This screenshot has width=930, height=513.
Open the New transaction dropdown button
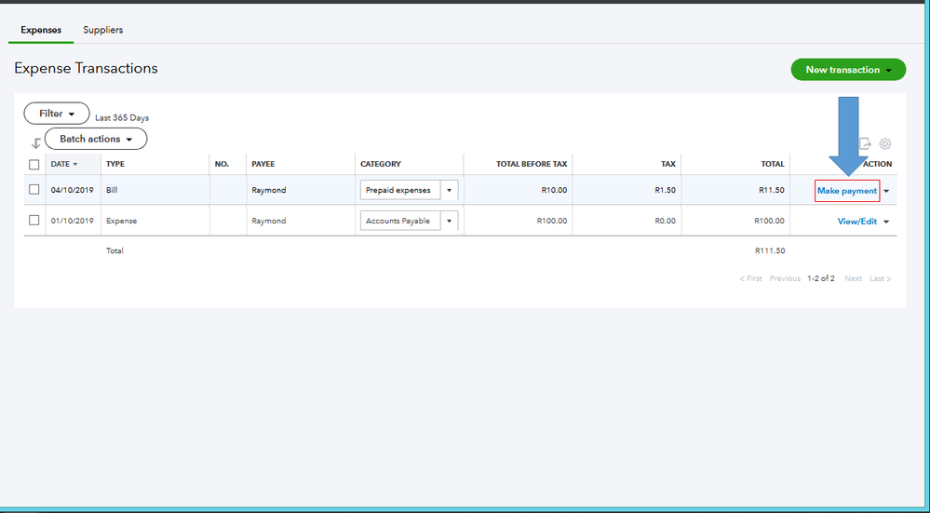click(x=848, y=70)
